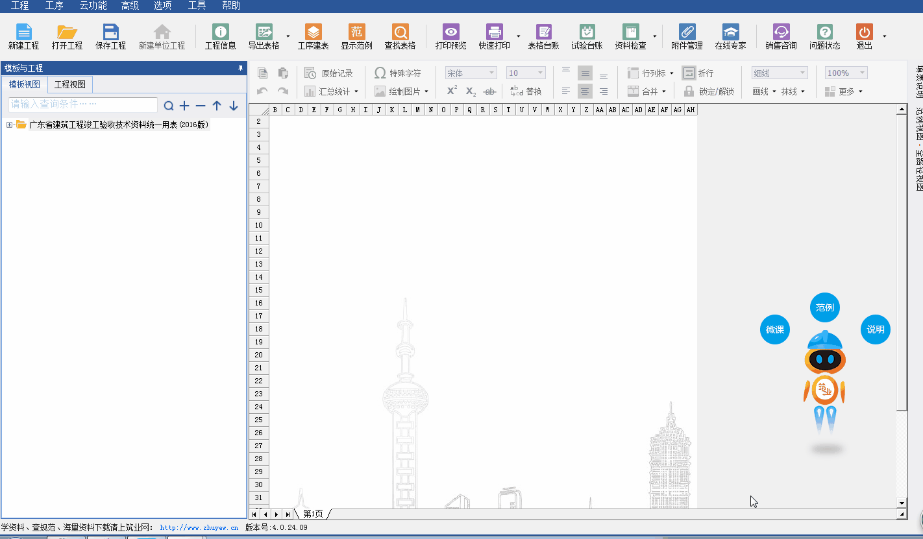The width and height of the screenshot is (923, 539).
Task: Open 工程信息 project information
Action: [220, 32]
